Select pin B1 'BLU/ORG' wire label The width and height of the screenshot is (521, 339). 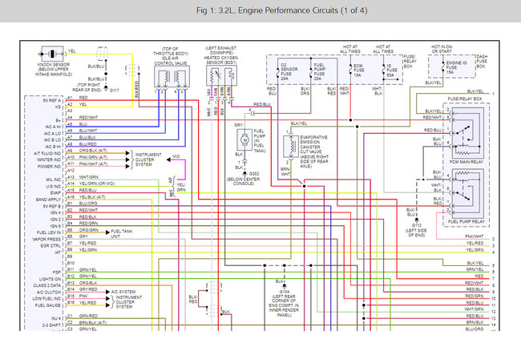pos(88,204)
